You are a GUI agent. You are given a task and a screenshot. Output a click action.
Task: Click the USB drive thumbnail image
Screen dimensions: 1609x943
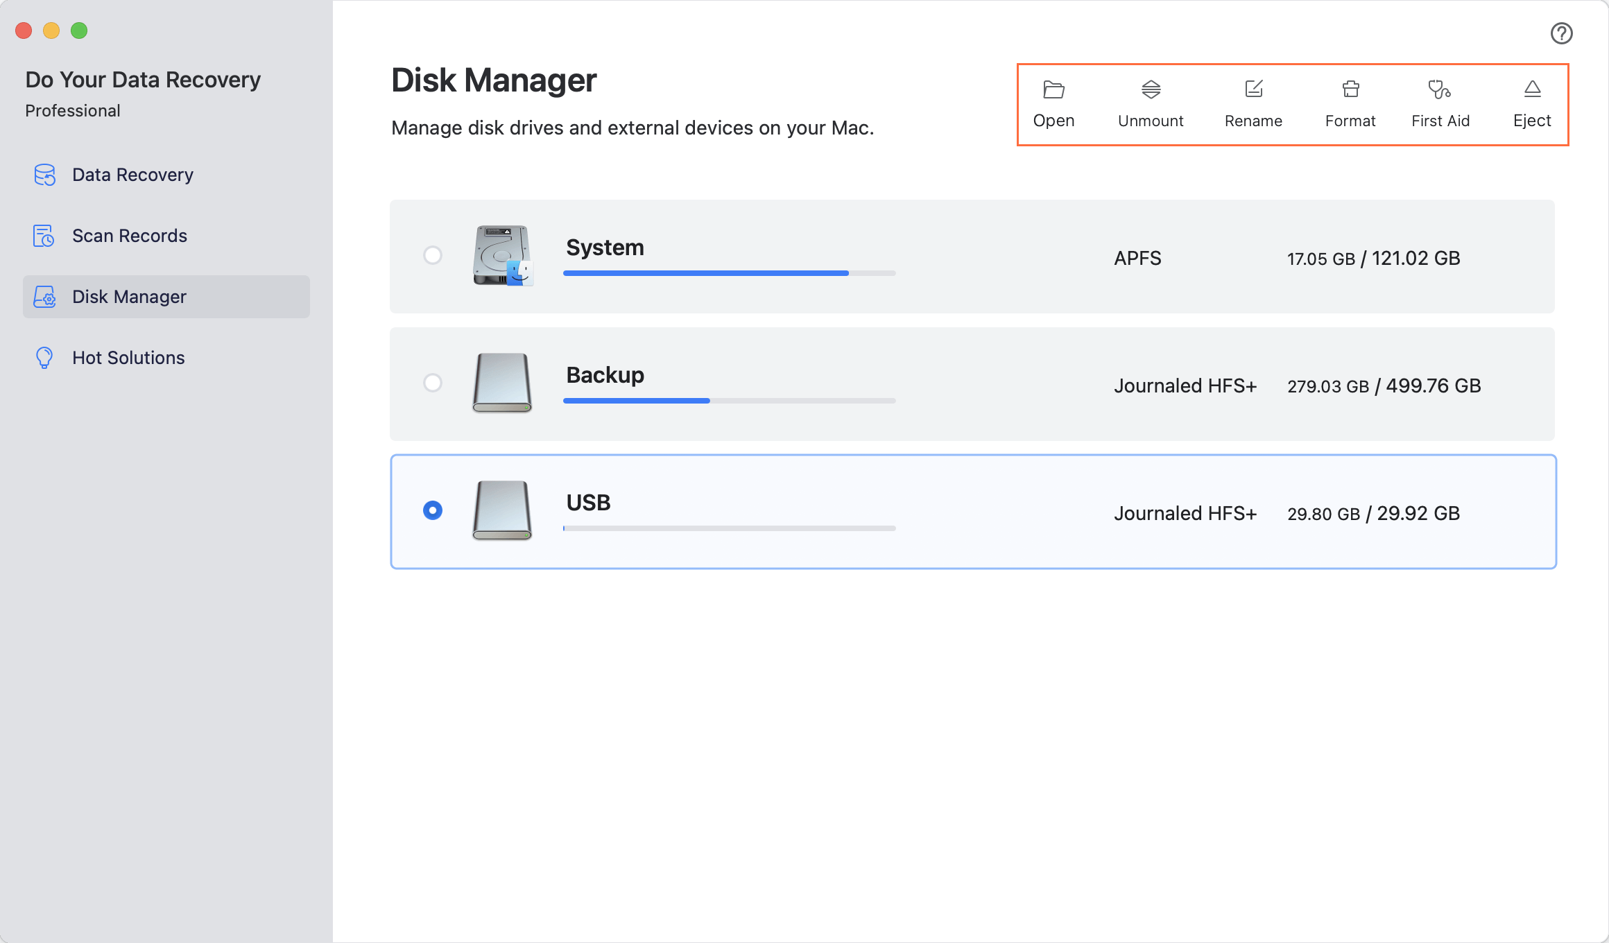[x=502, y=510]
